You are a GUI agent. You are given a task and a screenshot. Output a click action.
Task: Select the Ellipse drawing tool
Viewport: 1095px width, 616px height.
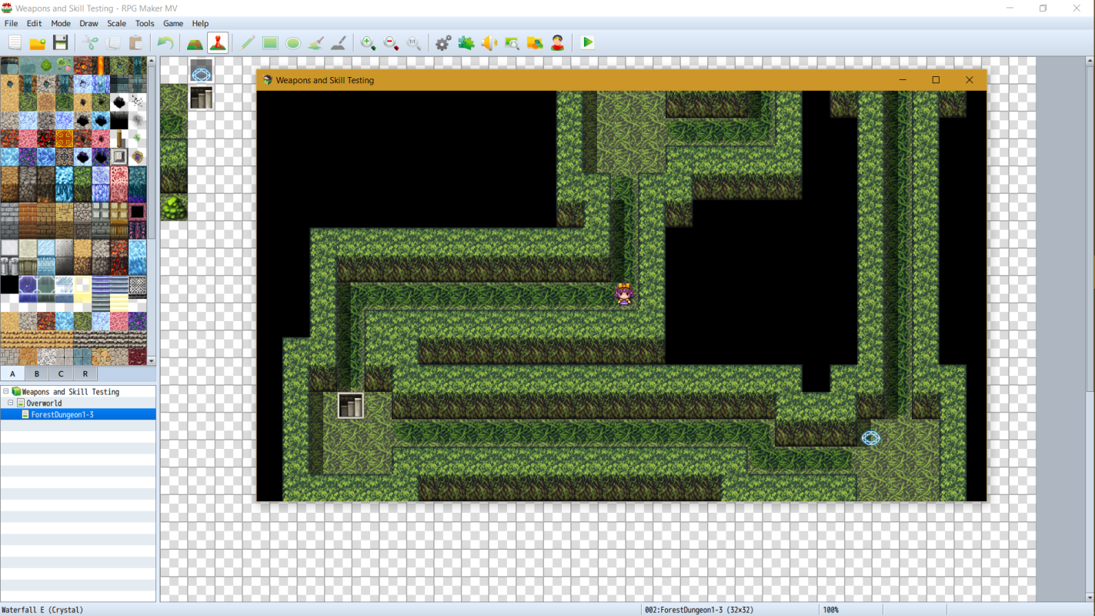[293, 43]
